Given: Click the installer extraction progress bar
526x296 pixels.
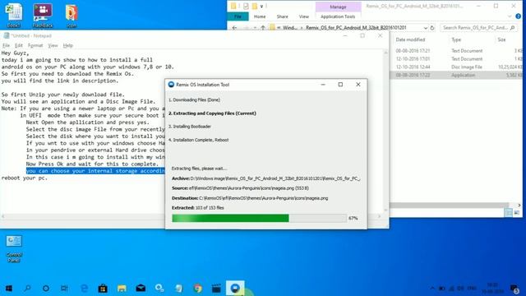Looking at the screenshot, I should (259, 218).
